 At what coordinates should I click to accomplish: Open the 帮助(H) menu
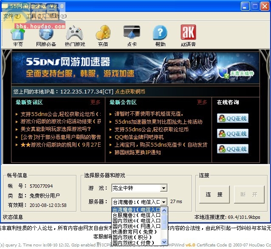pos(58,16)
